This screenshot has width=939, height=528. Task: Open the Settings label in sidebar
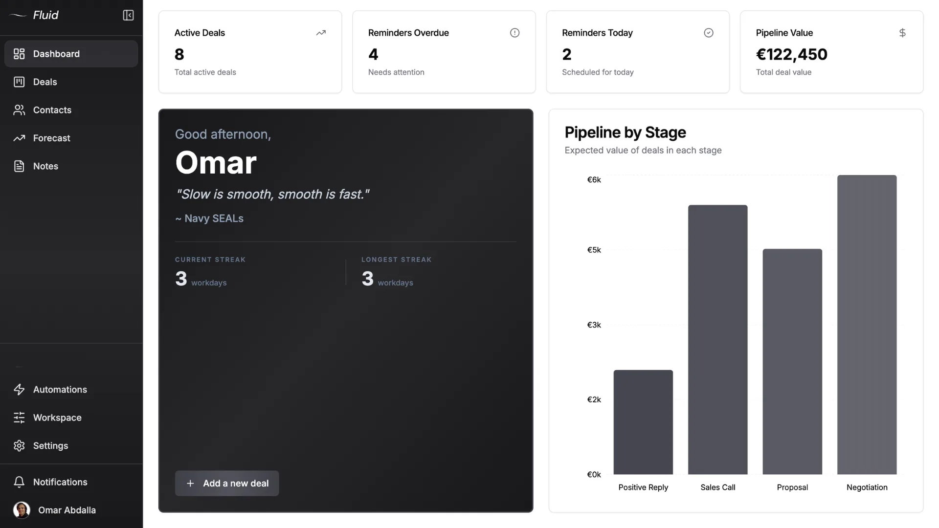(50, 446)
